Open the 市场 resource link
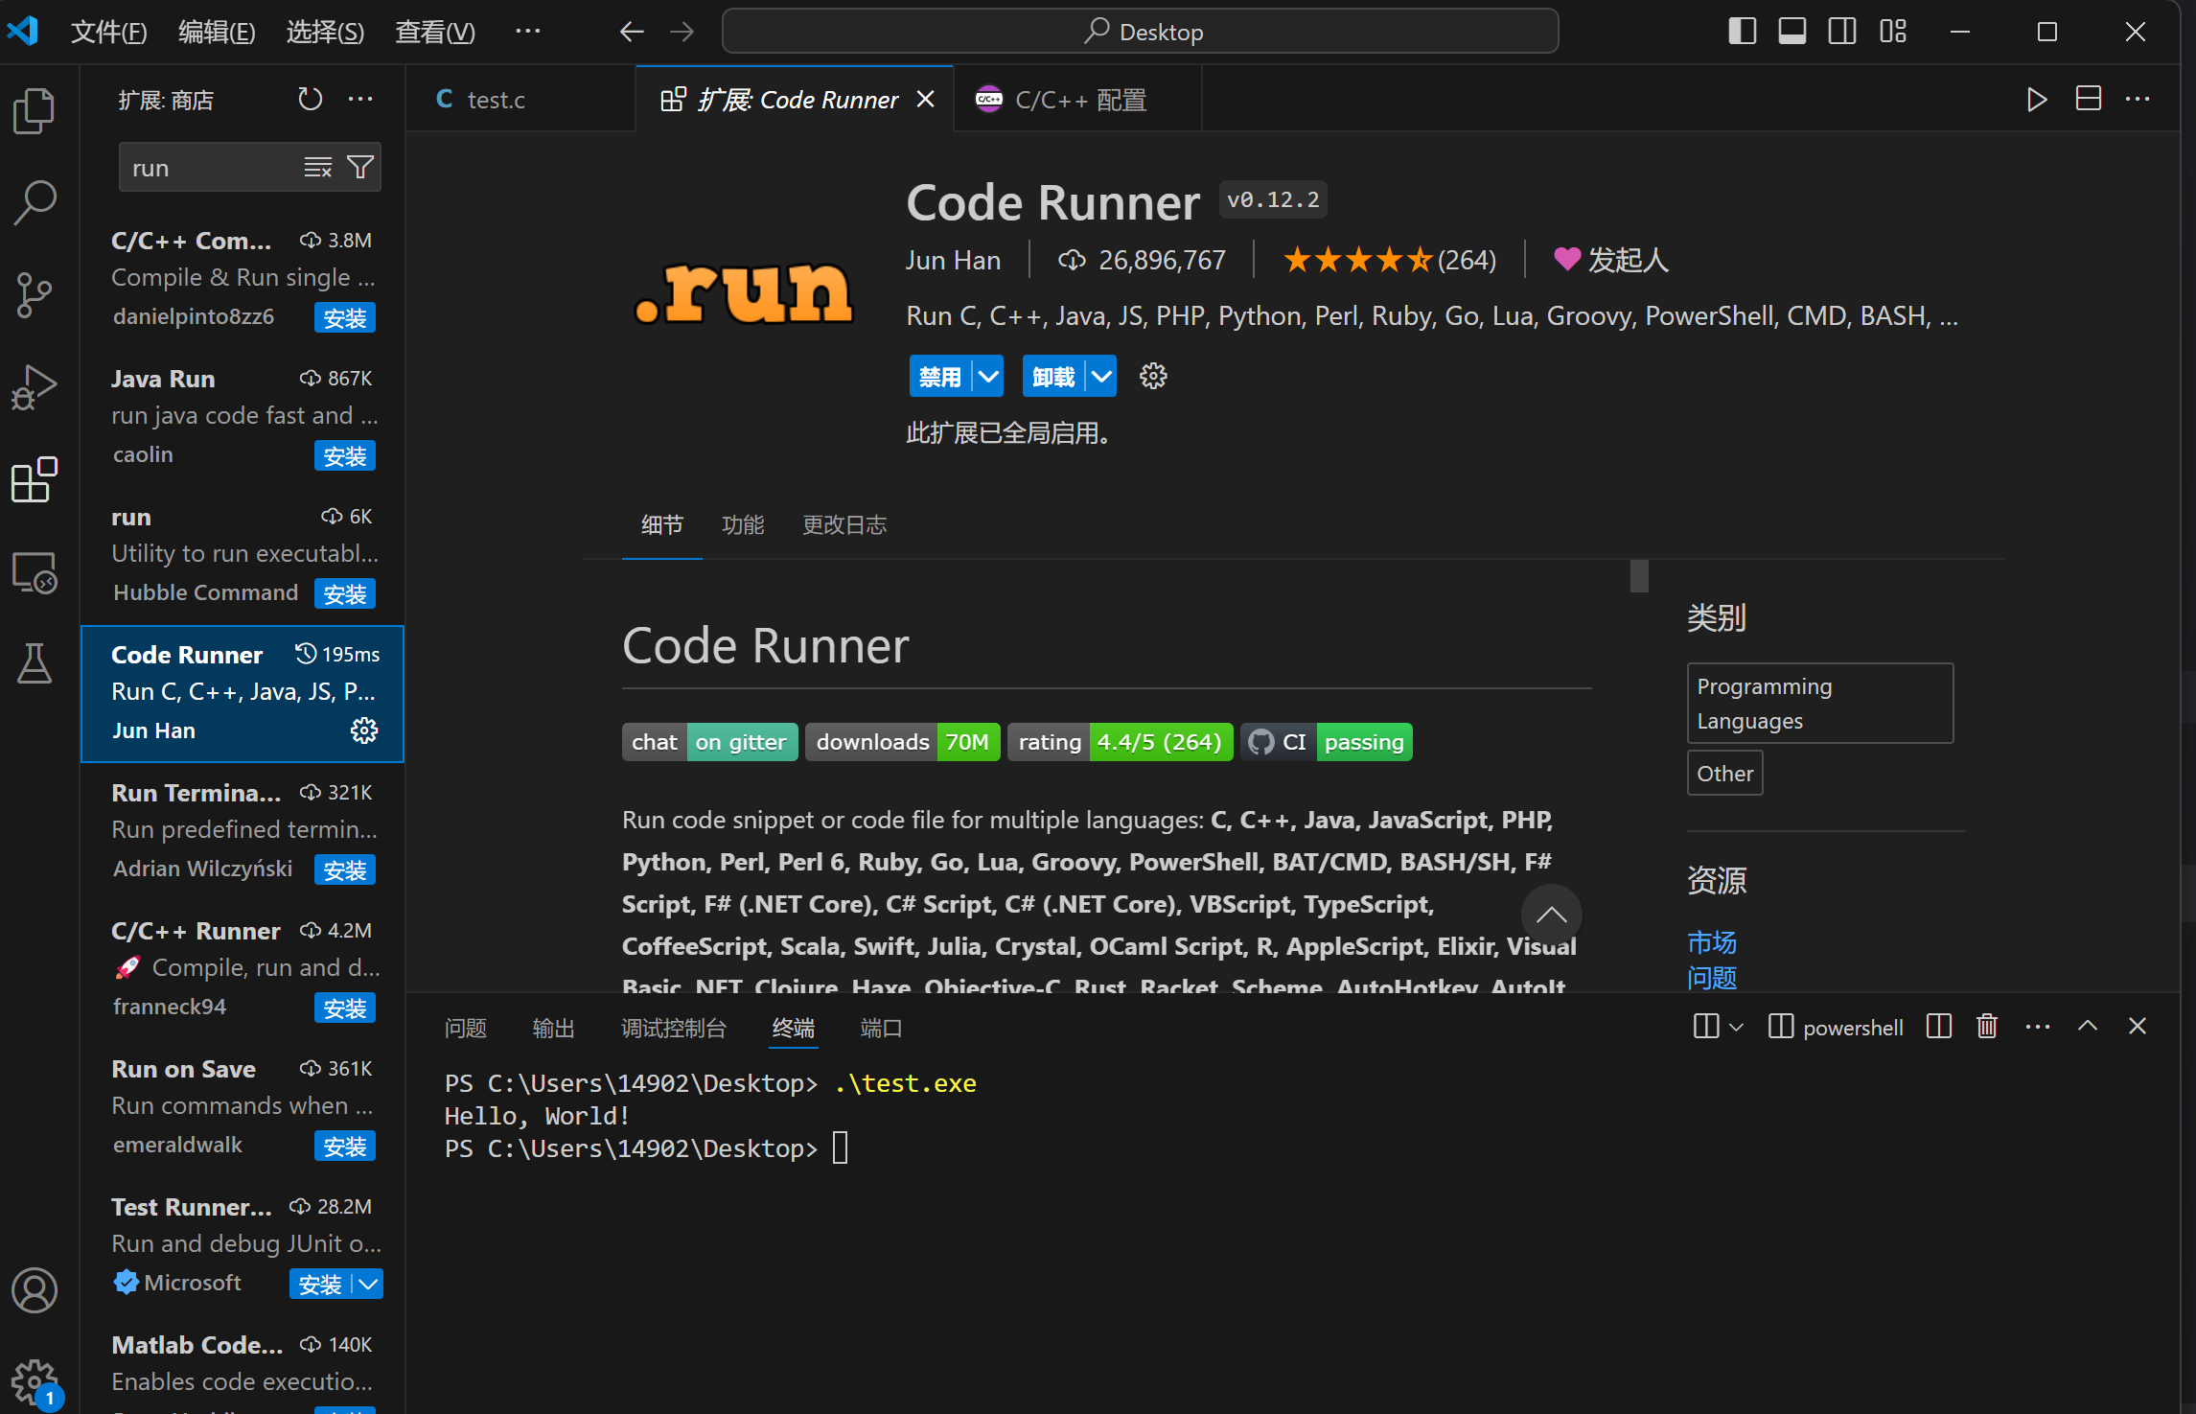Viewport: 2196px width, 1414px height. coord(1712,942)
